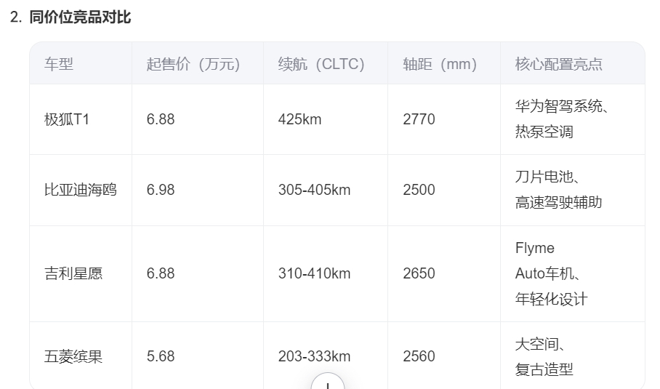660x389 pixels.
Task: Click the circular scroll-down arrow button
Action: 328,382
